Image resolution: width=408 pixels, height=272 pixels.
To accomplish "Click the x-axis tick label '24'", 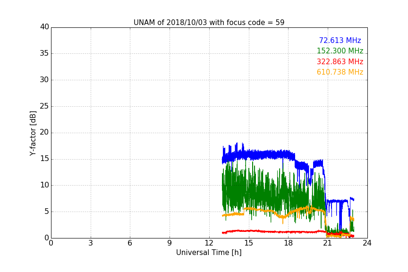I will coord(367,243).
